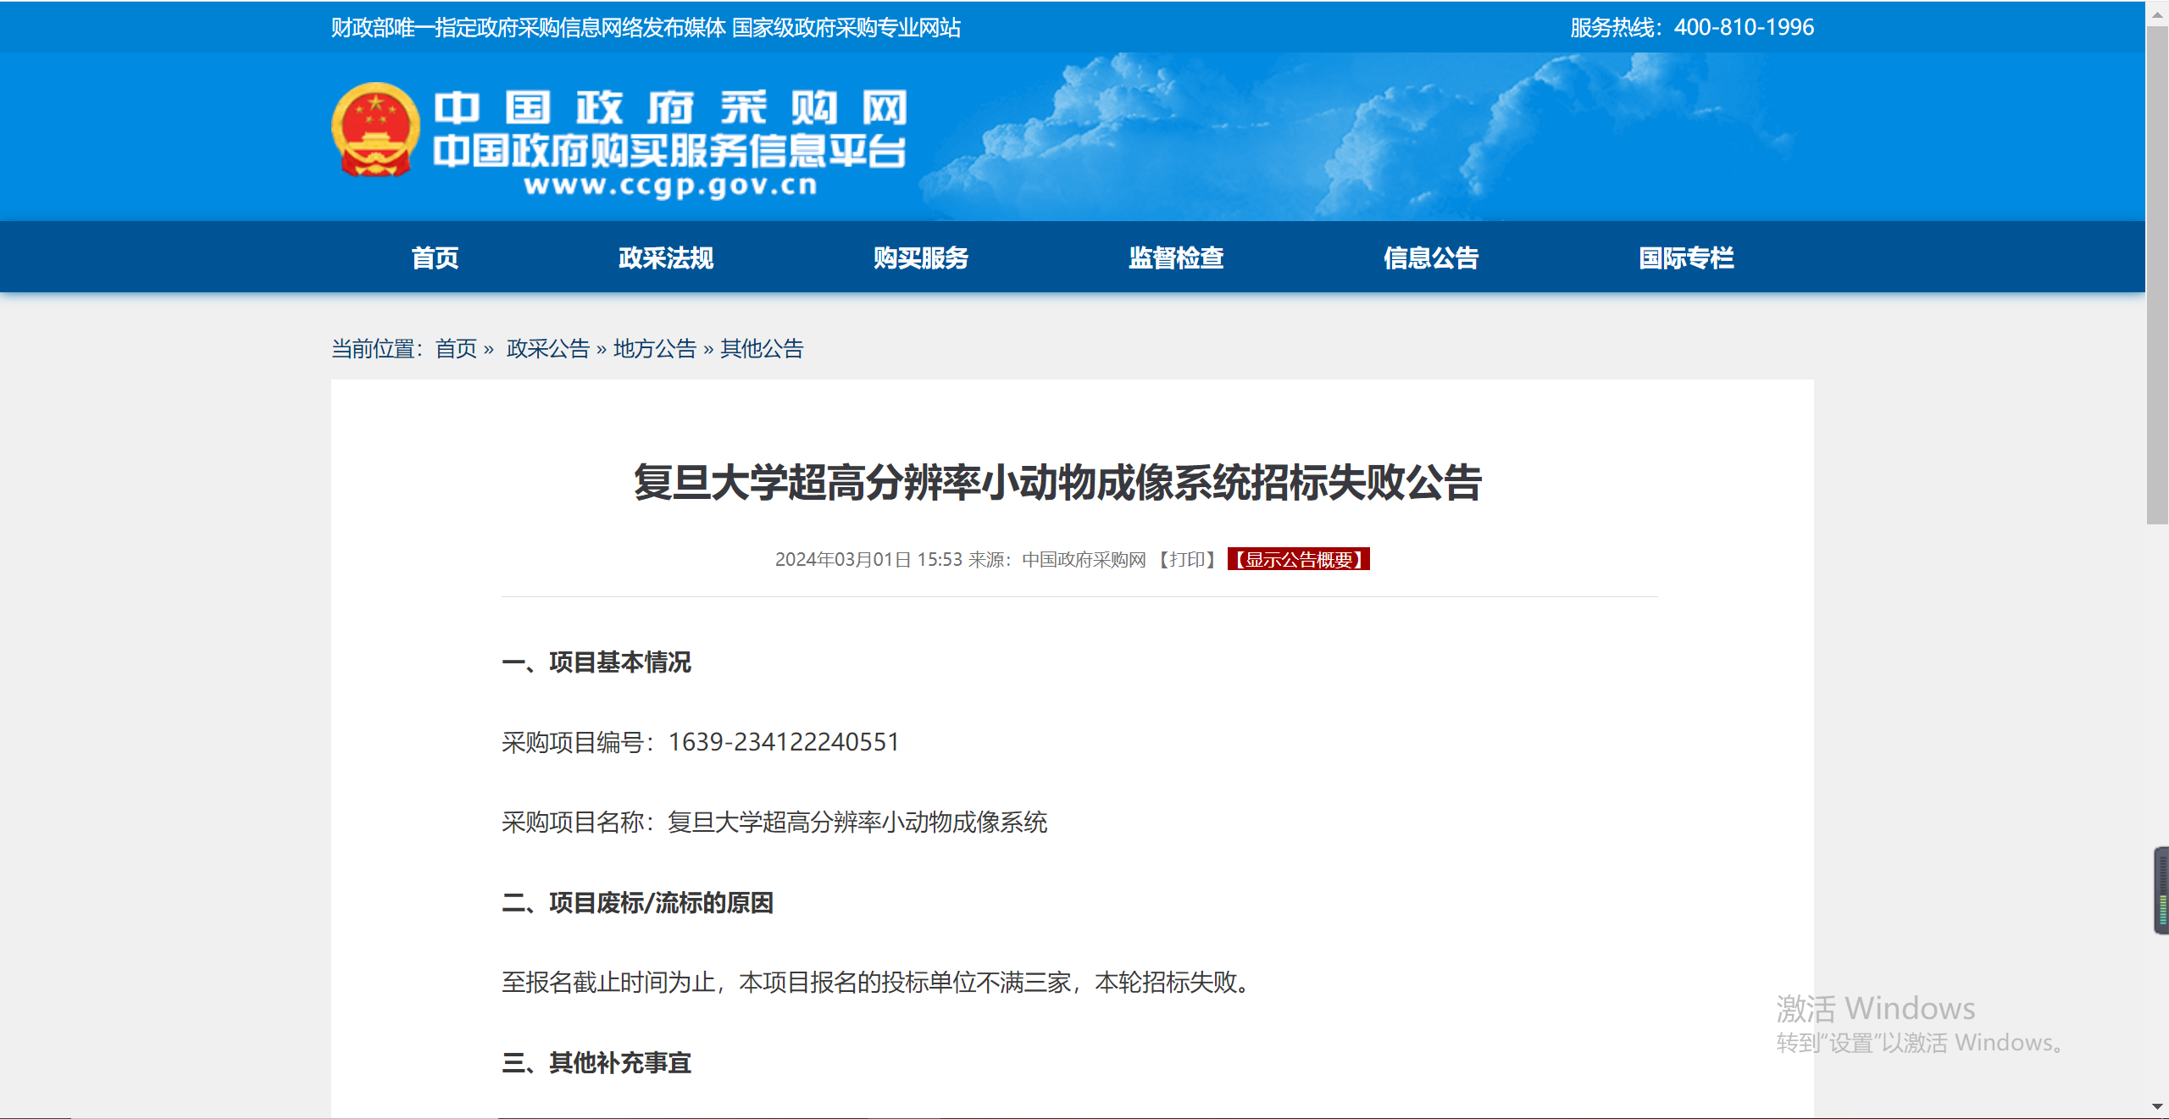Click the 财政部唯一指定政府采购信息网络发布媒体 tagline

(646, 27)
